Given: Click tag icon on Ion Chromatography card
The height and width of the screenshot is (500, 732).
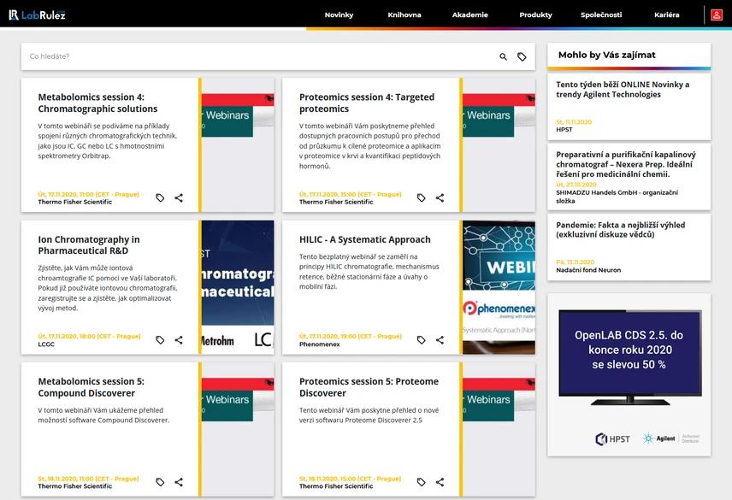Looking at the screenshot, I should [x=160, y=340].
